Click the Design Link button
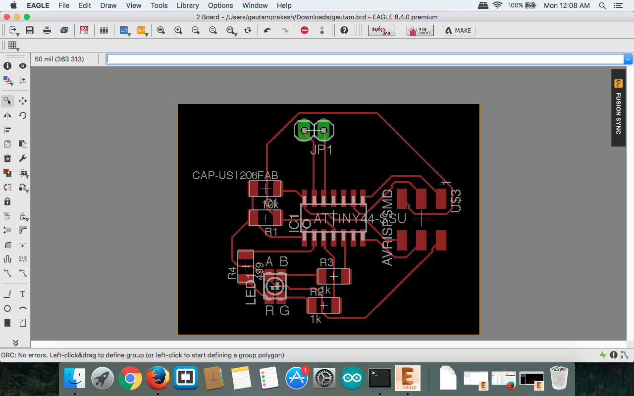The width and height of the screenshot is (634, 396). click(x=381, y=31)
